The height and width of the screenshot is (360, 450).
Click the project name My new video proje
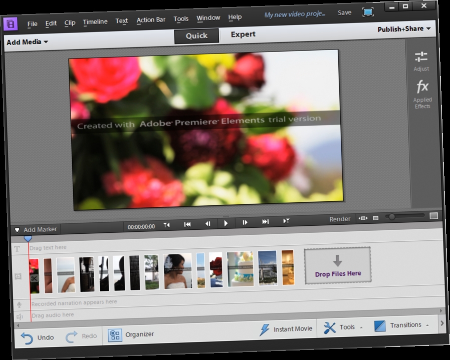[x=295, y=15]
